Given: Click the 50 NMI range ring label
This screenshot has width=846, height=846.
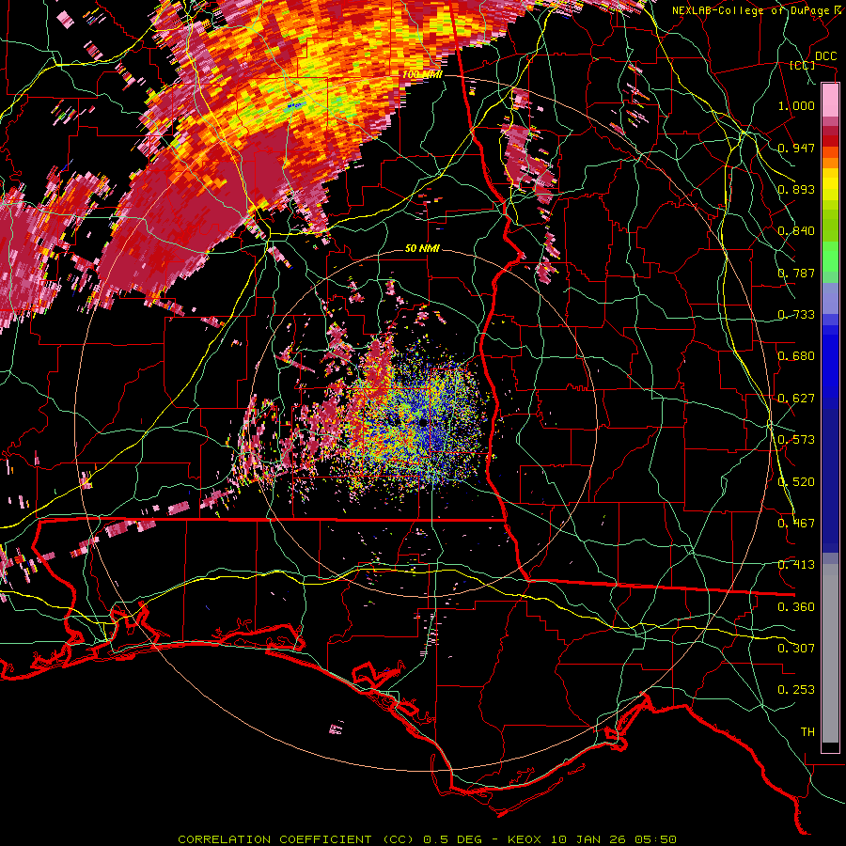Looking at the screenshot, I should pos(422,248).
